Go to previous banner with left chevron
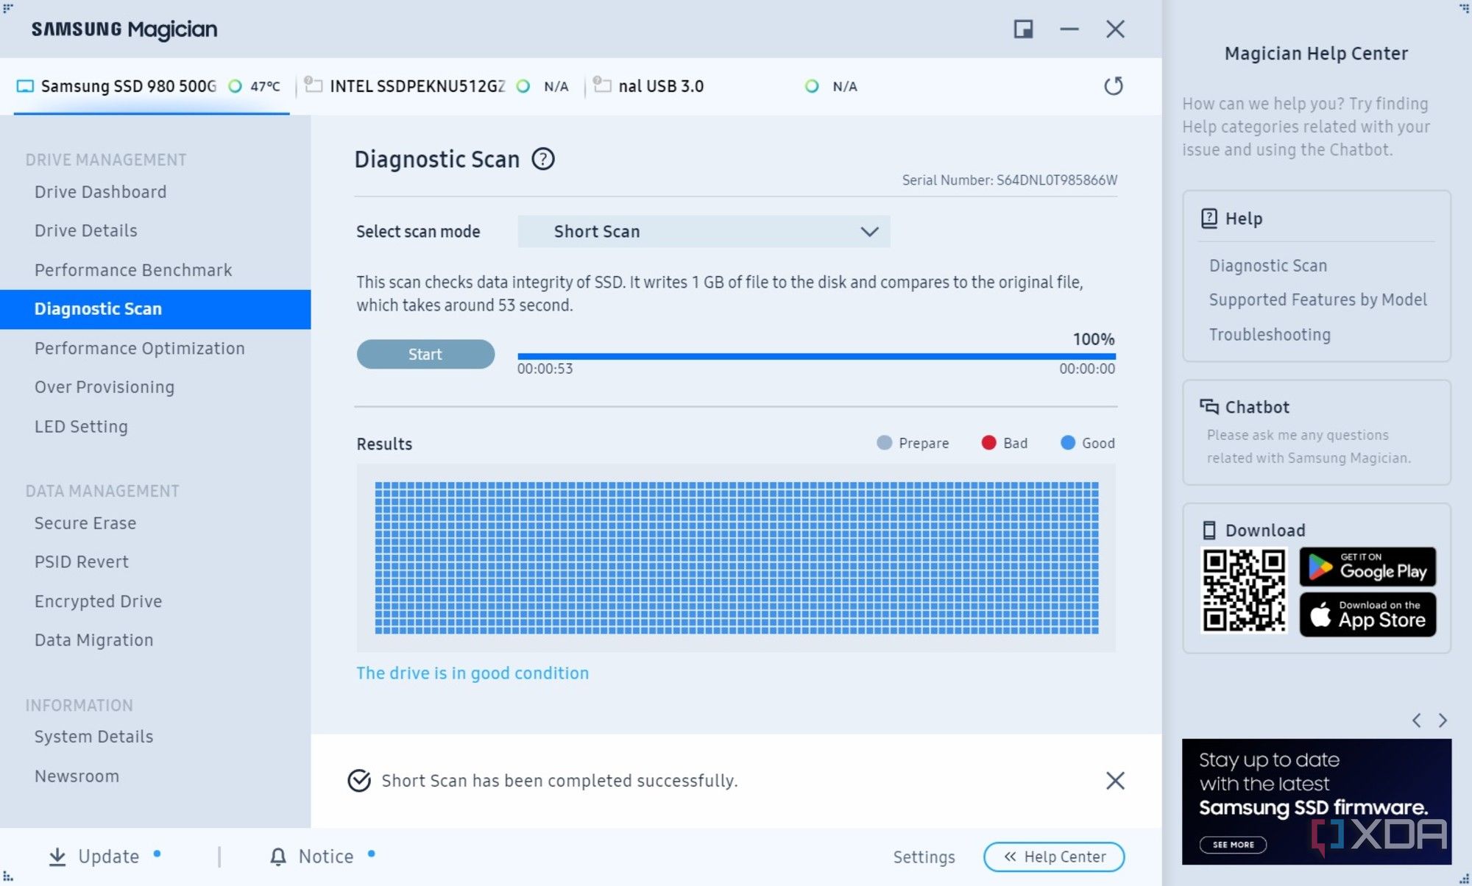The height and width of the screenshot is (886, 1472). pyautogui.click(x=1416, y=720)
